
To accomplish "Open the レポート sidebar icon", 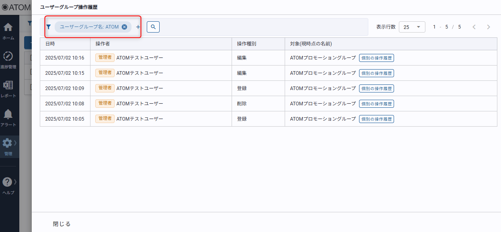I will 8,89.
